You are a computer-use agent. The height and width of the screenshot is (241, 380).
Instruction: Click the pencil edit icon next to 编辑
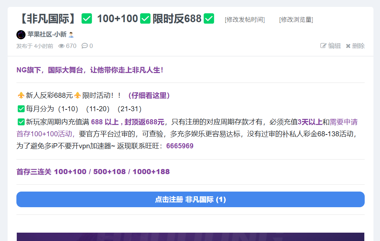click(323, 46)
